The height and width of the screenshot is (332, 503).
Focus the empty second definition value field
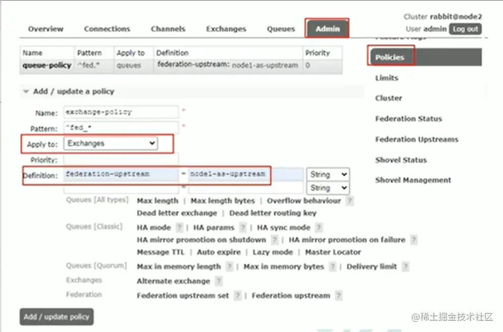tap(246, 188)
